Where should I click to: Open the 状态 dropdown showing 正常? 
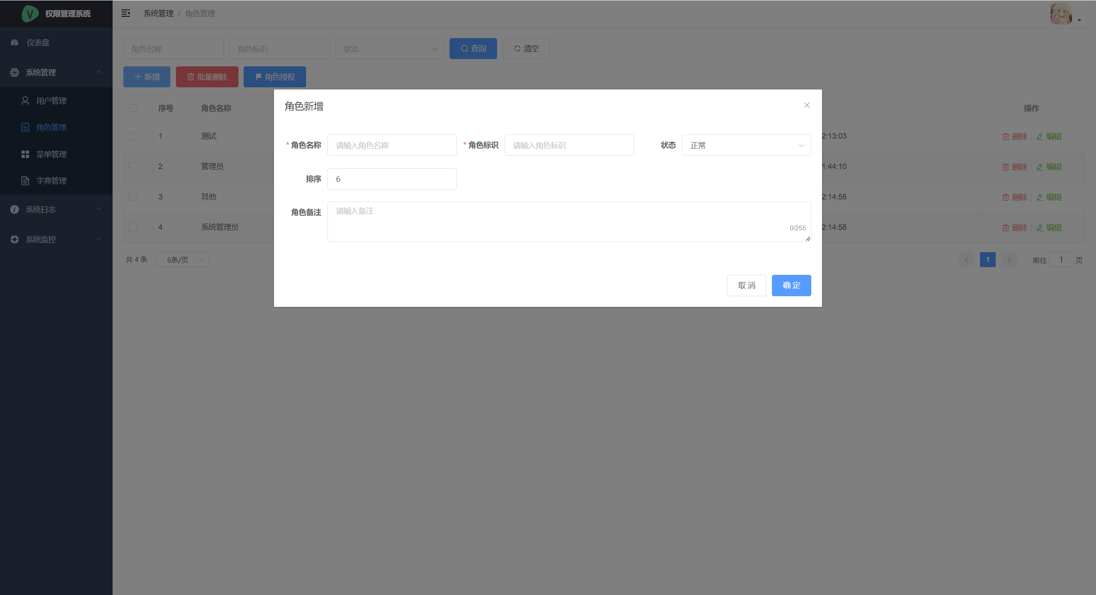click(x=746, y=146)
